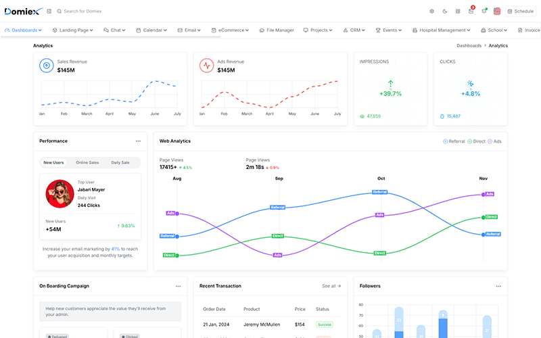Open the apps grid icon

[x=458, y=11]
